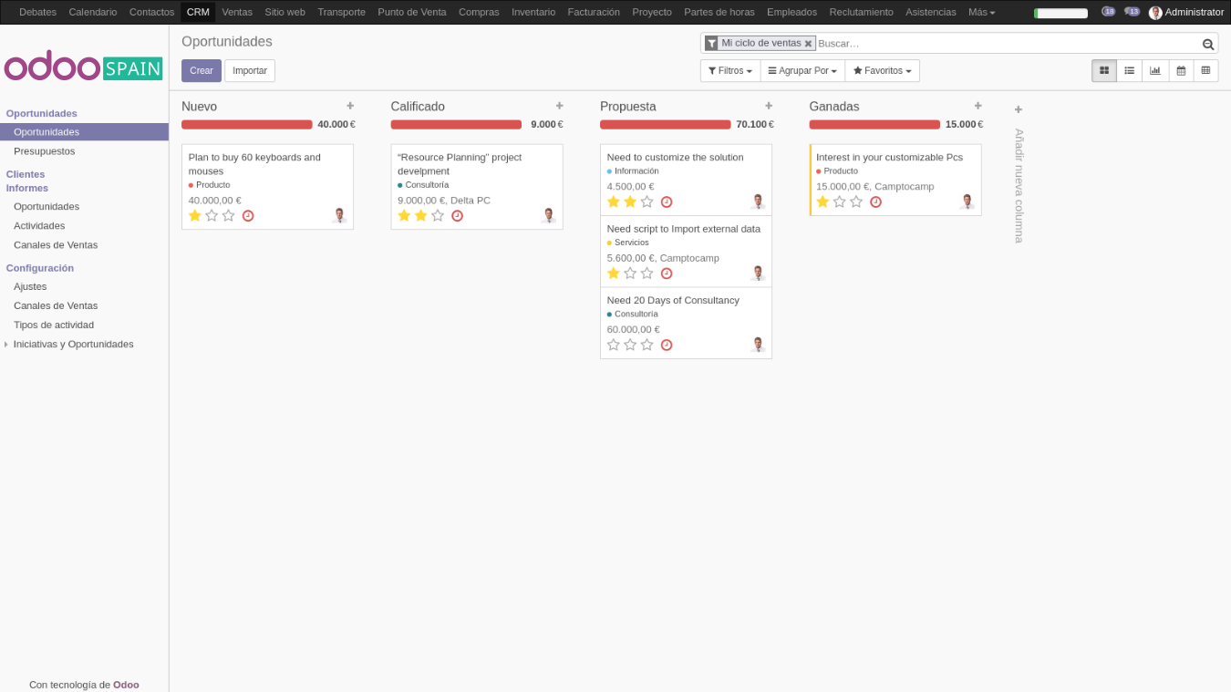Click the search magnifier icon
Screen dimensions: 1231x692
click(1207, 43)
